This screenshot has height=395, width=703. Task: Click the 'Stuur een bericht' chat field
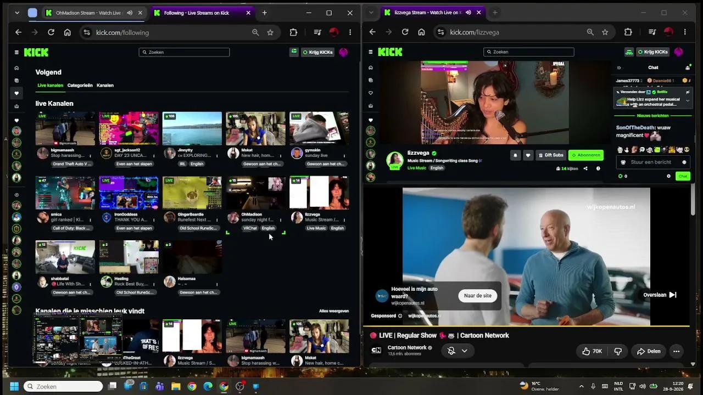(652, 162)
